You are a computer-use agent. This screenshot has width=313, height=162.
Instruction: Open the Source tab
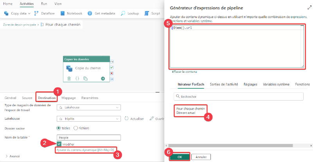click(x=27, y=98)
